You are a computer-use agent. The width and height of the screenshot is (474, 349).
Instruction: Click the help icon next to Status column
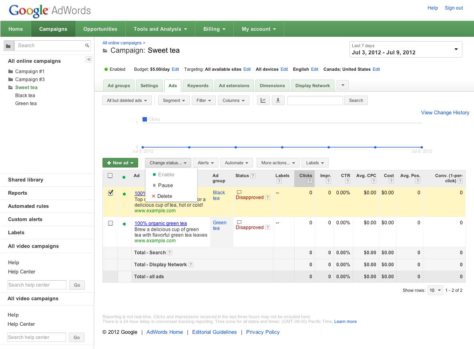tap(253, 176)
